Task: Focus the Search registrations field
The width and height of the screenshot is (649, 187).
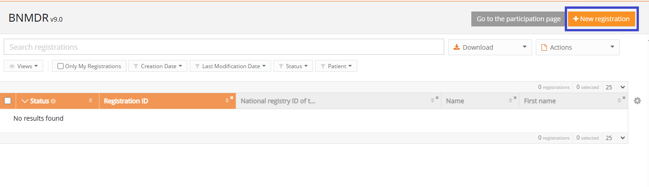Action: [x=223, y=47]
